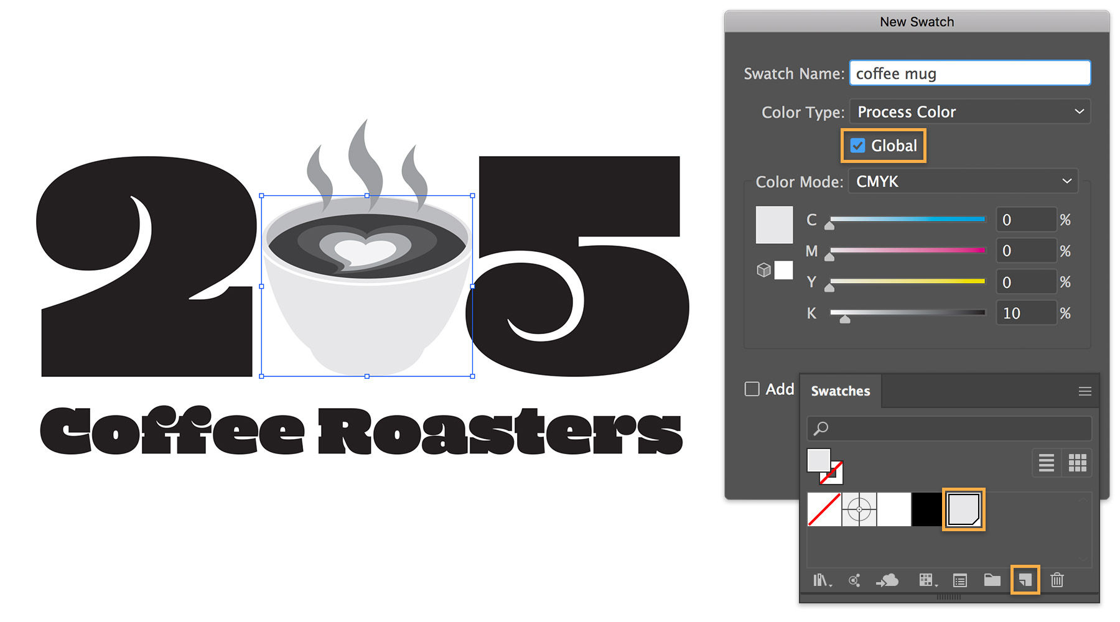
Task: Open the Swatches panel flyout menu
Action: (x=1085, y=391)
